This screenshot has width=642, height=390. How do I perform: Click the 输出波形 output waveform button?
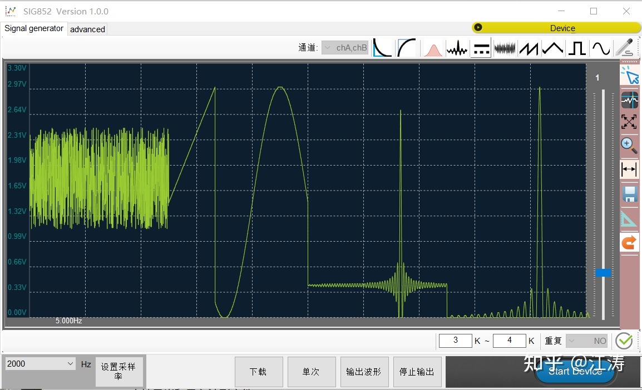364,372
